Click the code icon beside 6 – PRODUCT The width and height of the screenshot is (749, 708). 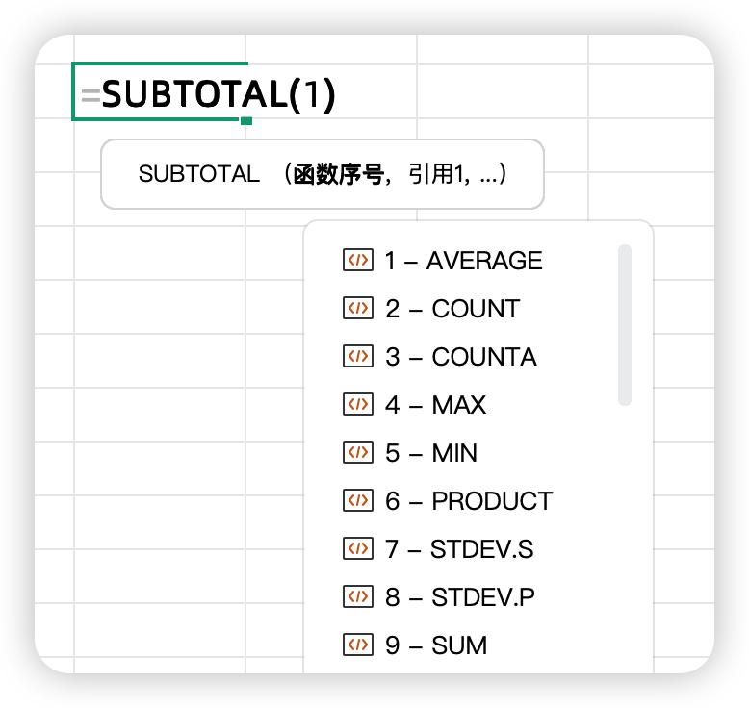(x=357, y=500)
